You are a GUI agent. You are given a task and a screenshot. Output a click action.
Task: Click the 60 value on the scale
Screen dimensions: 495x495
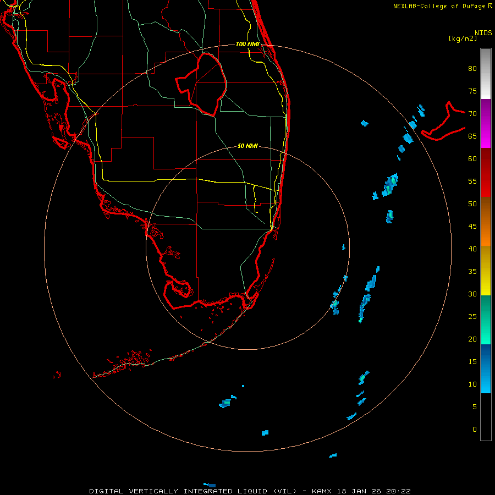472,159
